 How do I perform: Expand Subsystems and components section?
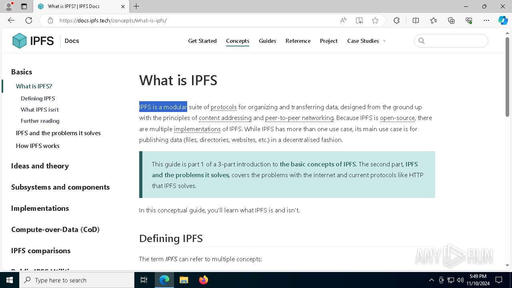(x=60, y=187)
